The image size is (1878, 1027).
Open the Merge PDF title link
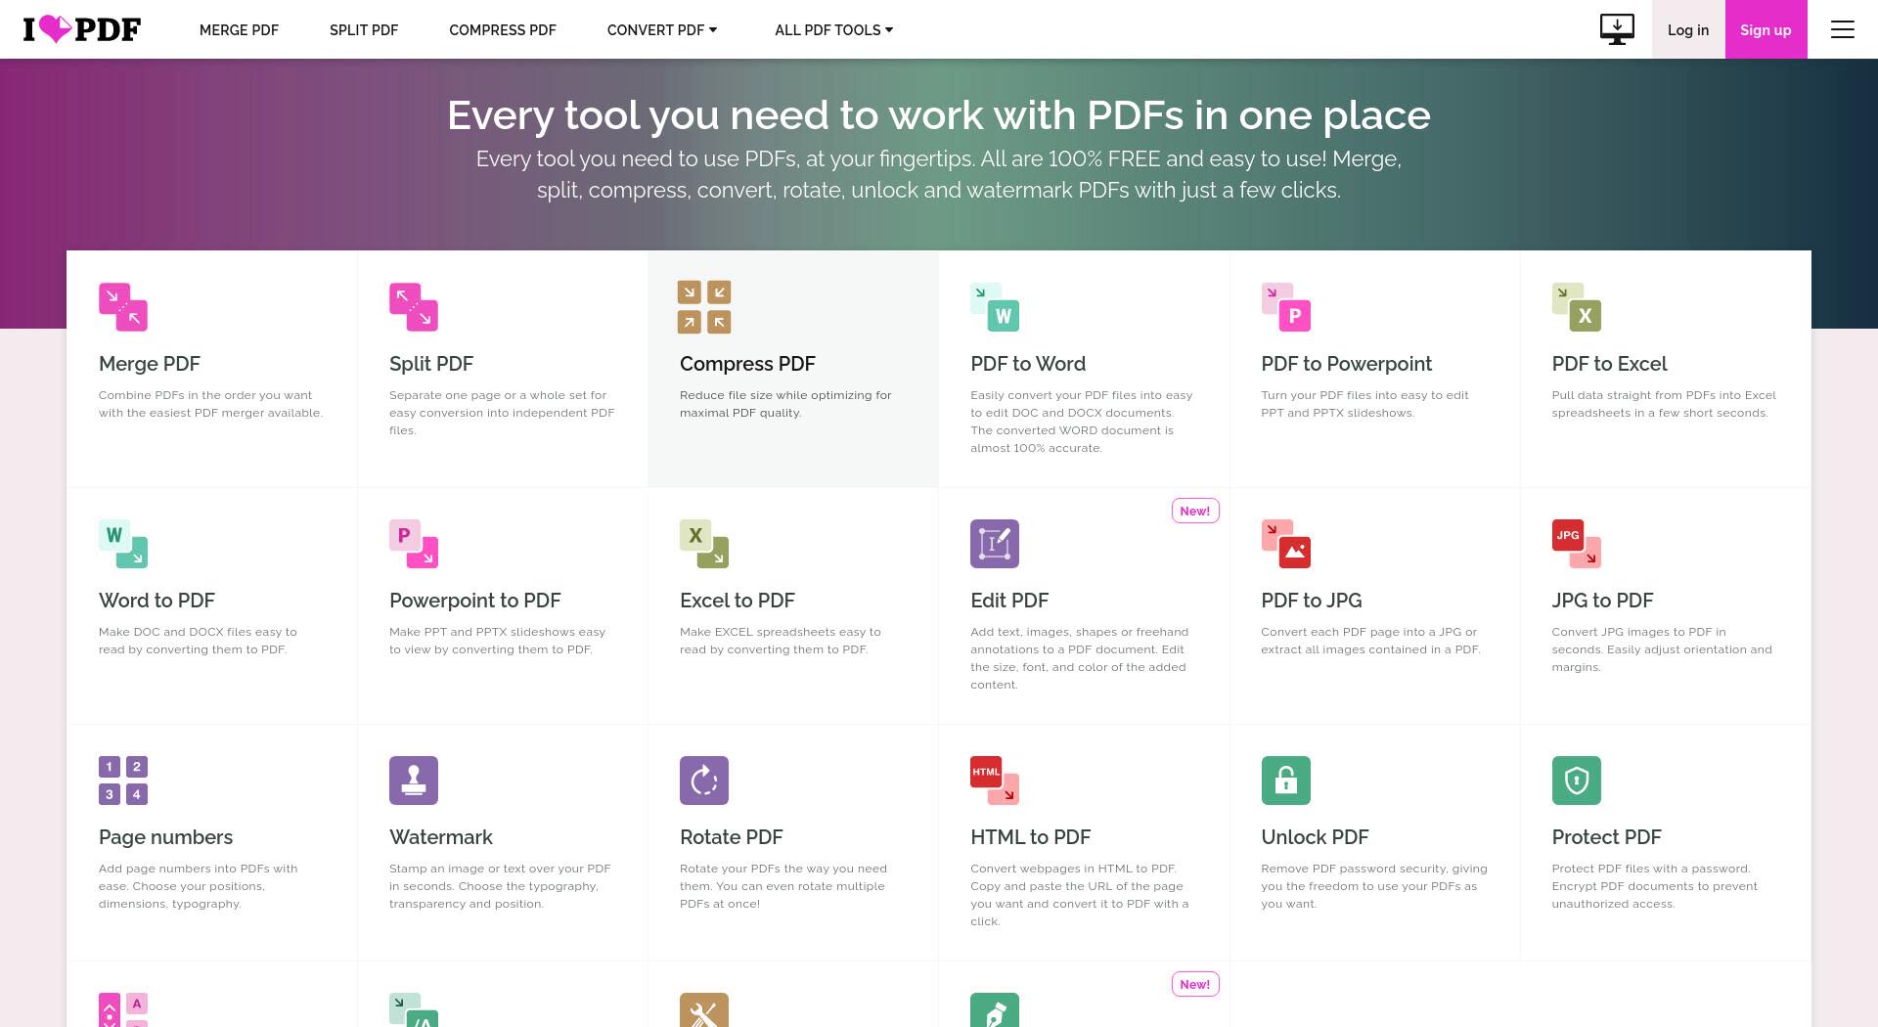[150, 364]
